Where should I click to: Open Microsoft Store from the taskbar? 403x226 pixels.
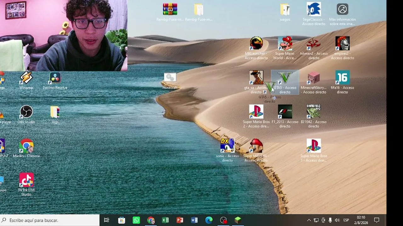122,220
